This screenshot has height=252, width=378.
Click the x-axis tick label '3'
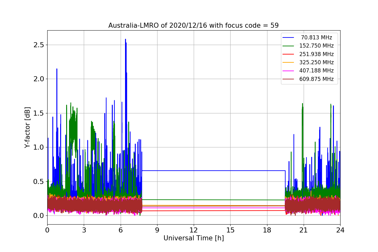pyautogui.click(x=84, y=230)
